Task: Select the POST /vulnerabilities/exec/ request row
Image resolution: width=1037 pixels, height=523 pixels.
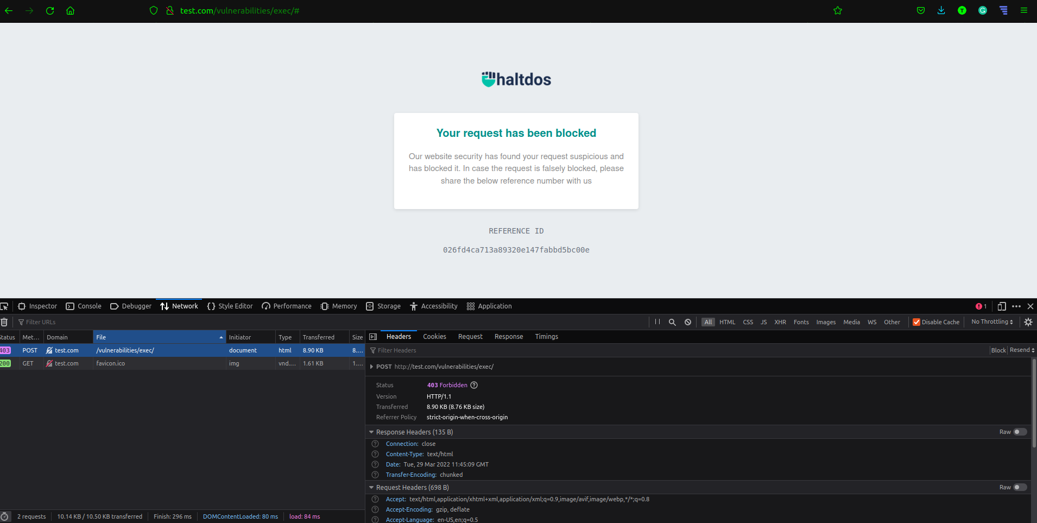Action: click(182, 350)
